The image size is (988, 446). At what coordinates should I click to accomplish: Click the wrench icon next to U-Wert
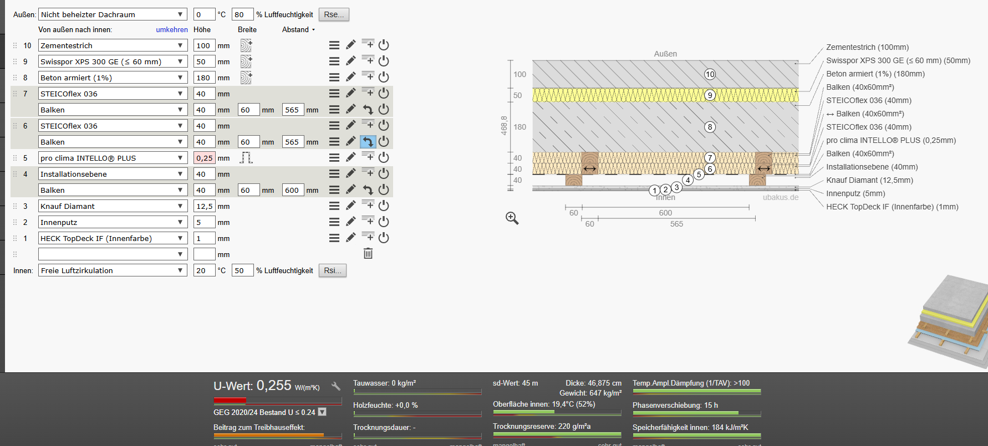[x=336, y=386]
